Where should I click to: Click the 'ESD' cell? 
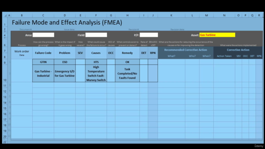(x=65, y=62)
